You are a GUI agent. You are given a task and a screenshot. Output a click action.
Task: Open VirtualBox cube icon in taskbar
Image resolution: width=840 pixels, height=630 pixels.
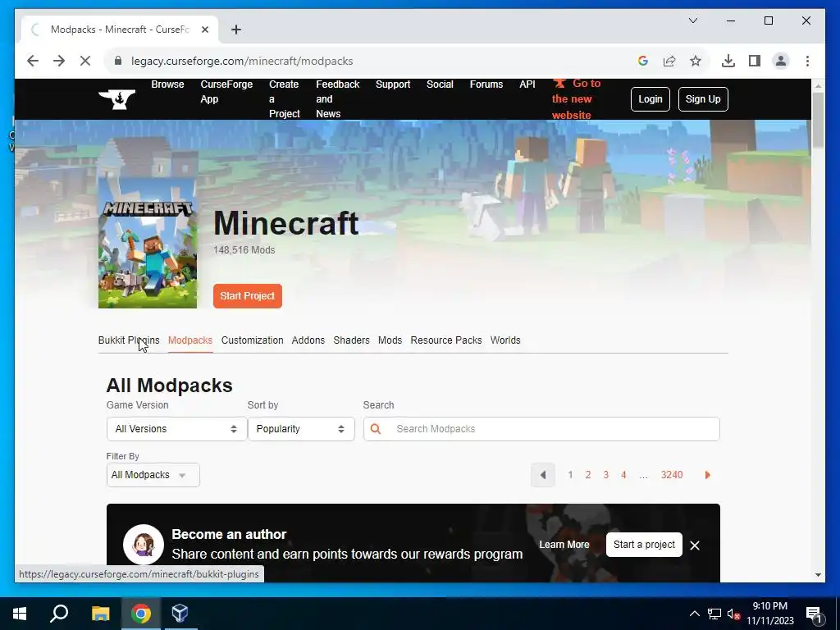click(180, 614)
